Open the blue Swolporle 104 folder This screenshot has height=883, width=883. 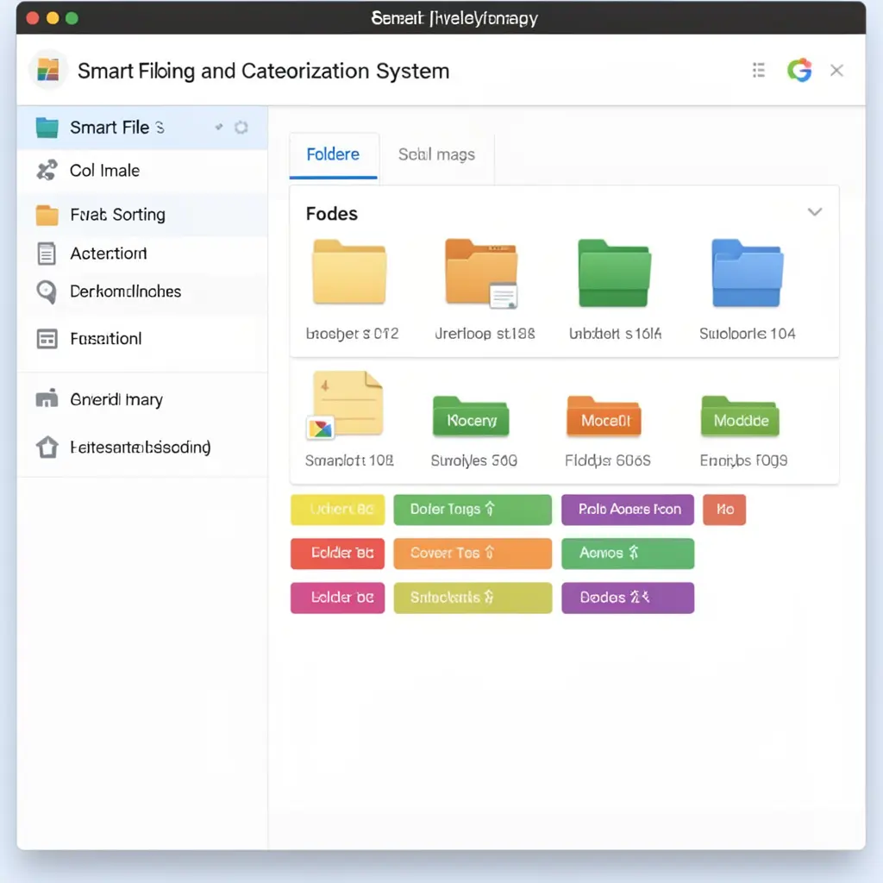click(747, 272)
